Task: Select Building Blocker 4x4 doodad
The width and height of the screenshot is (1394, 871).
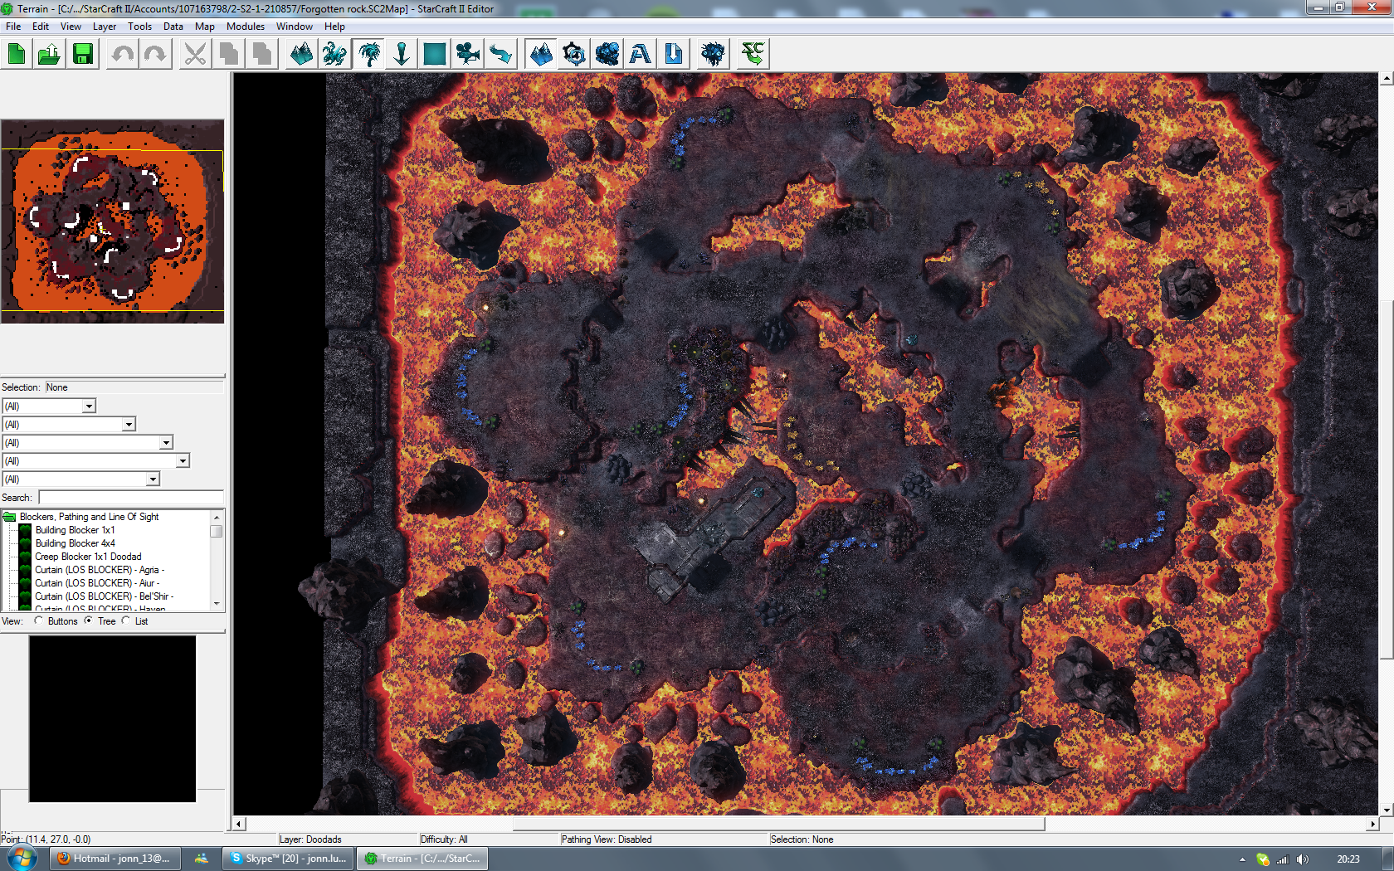Action: 75,543
